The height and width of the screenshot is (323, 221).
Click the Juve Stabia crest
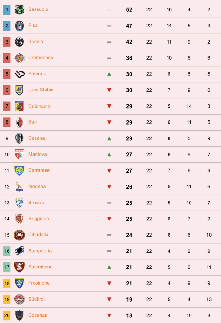pos(19,90)
